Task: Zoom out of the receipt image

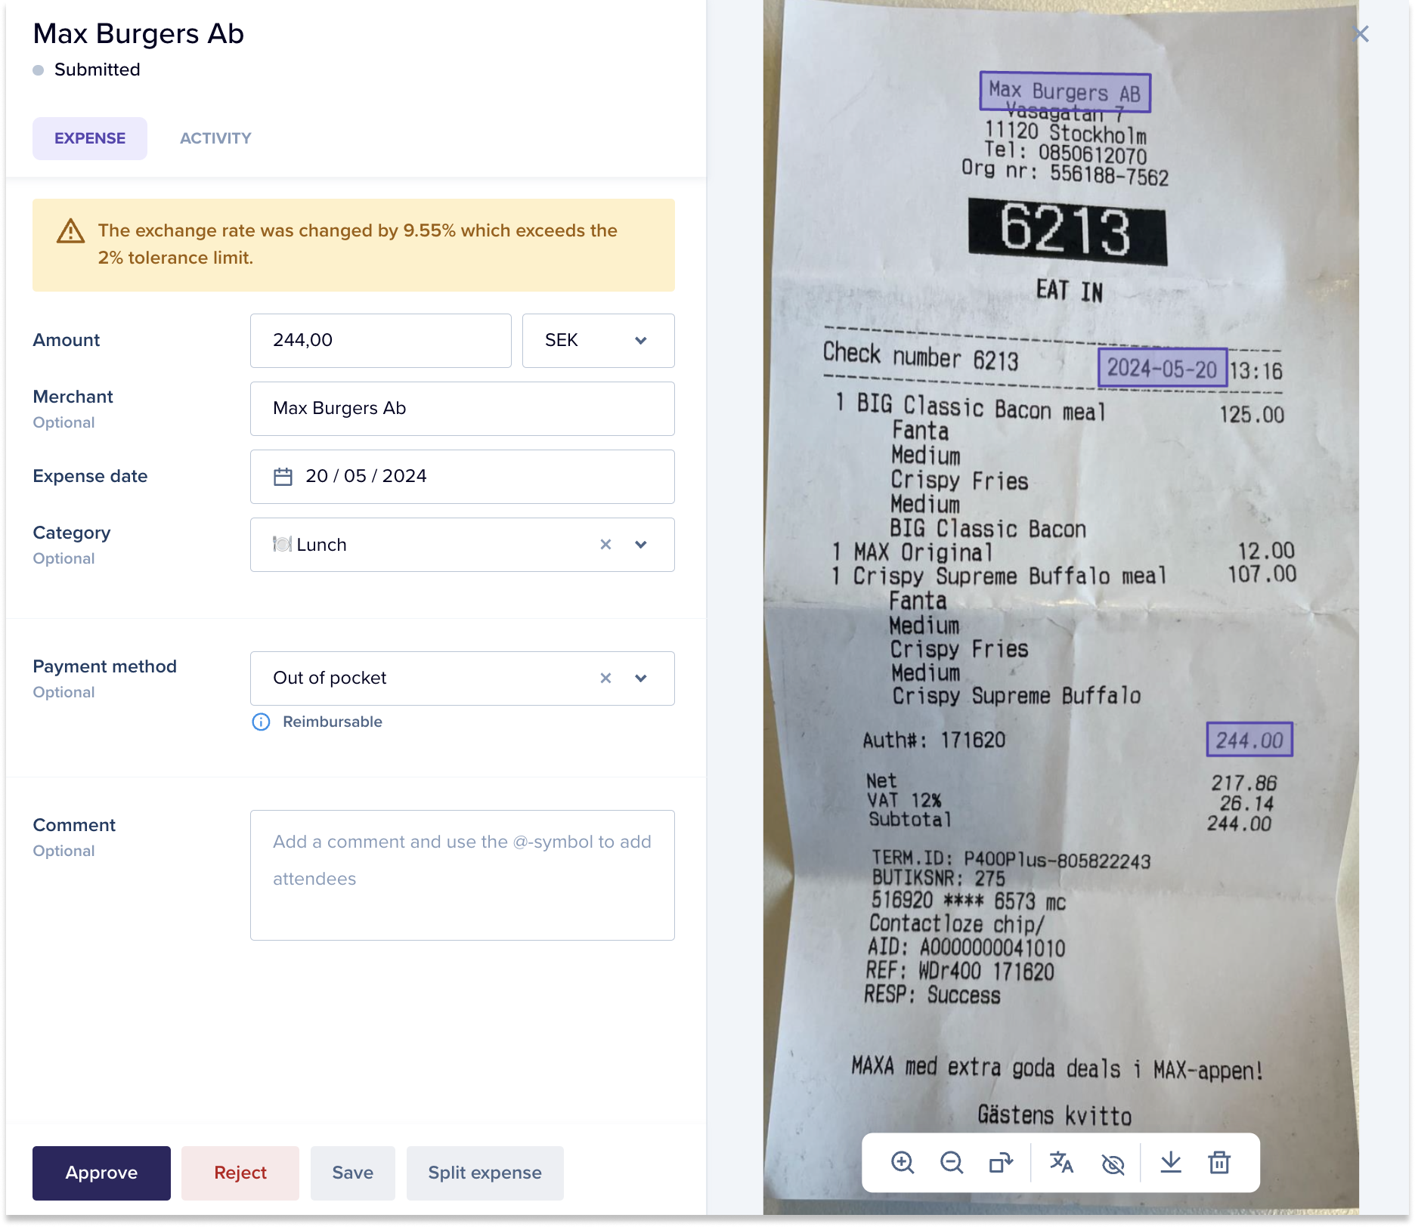Action: (x=952, y=1162)
